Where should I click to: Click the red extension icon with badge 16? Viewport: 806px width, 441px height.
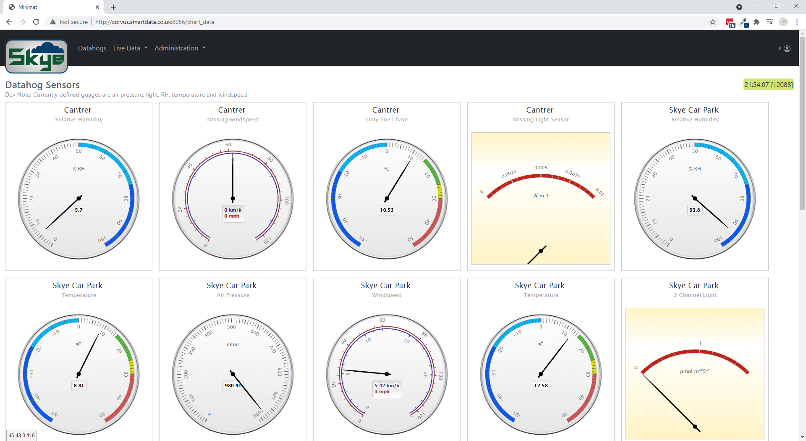coord(730,22)
